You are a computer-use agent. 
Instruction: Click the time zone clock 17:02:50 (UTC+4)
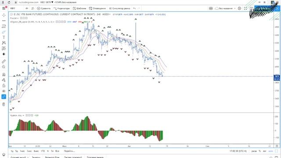point(238,151)
